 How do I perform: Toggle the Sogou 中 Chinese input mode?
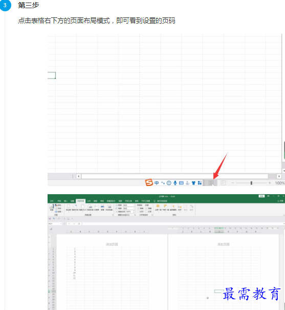157,183
